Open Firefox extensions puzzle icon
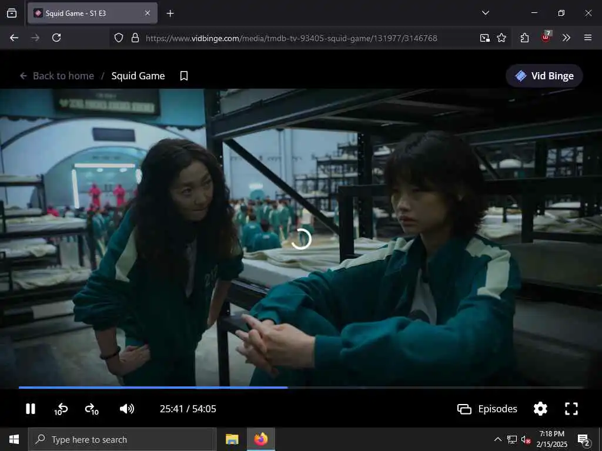 point(524,38)
